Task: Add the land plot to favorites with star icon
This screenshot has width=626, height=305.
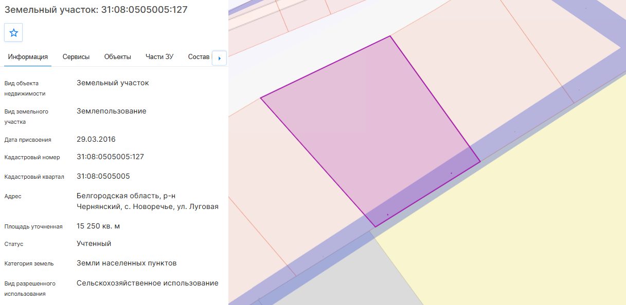Action: click(13, 32)
